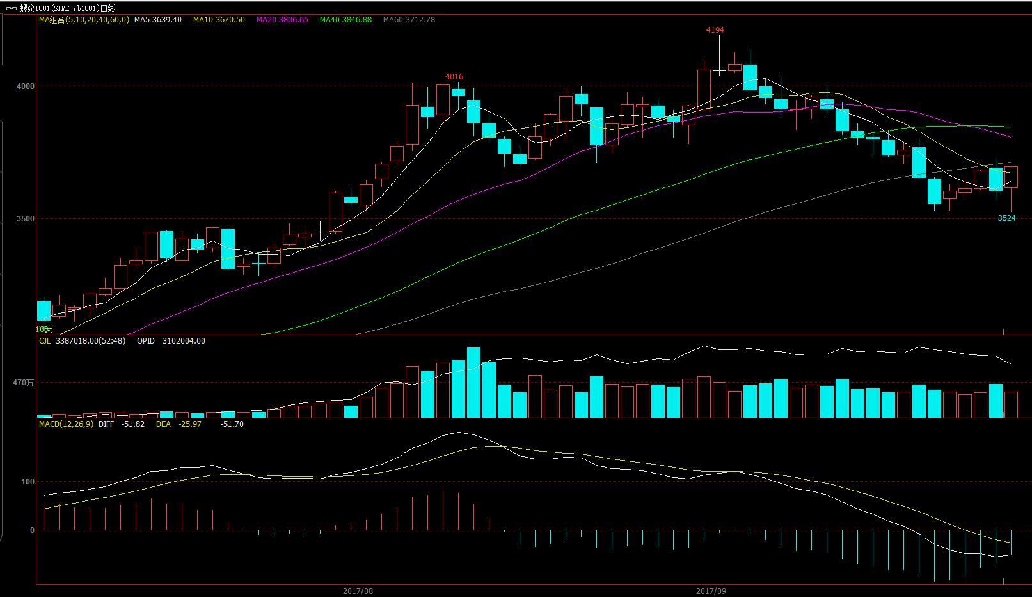The image size is (1032, 597).
Task: Click the 4000 price axis label
Action: pyautogui.click(x=26, y=86)
